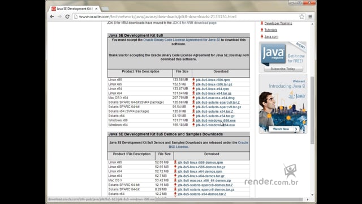Viewport: 362px width, 204px height.
Task: Open the Chrome hamburger menu
Action: (311, 16)
